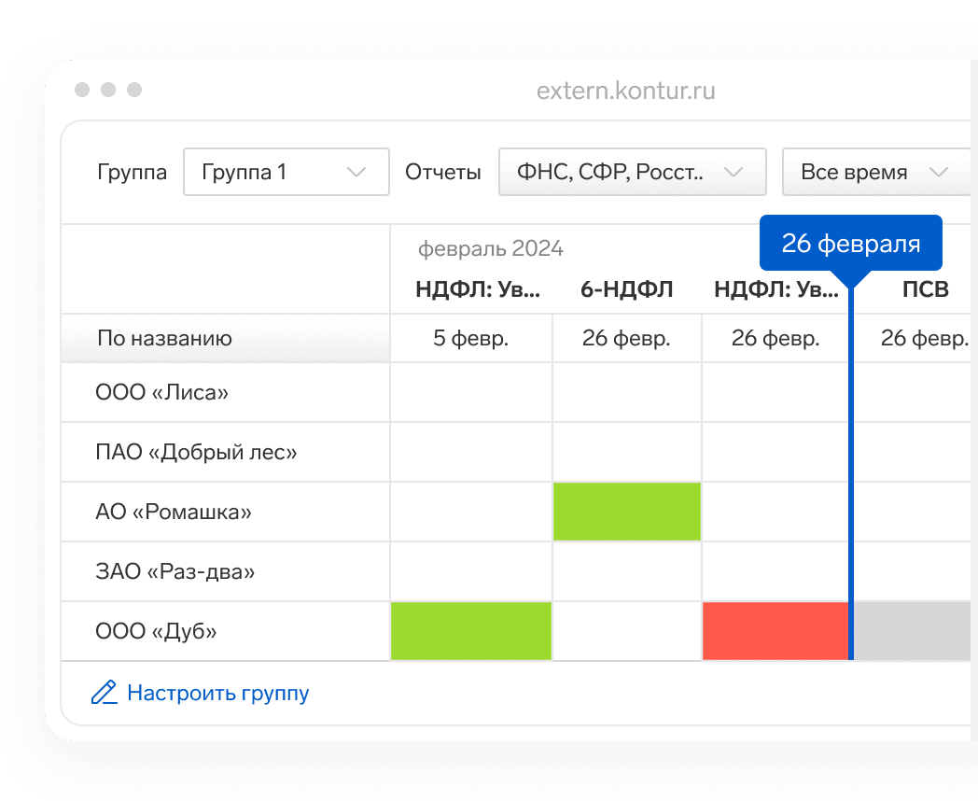Viewport: 978px width, 801px height.
Task: Click the green 5 февр. cell for ООО «Дуб»
Action: 470,631
